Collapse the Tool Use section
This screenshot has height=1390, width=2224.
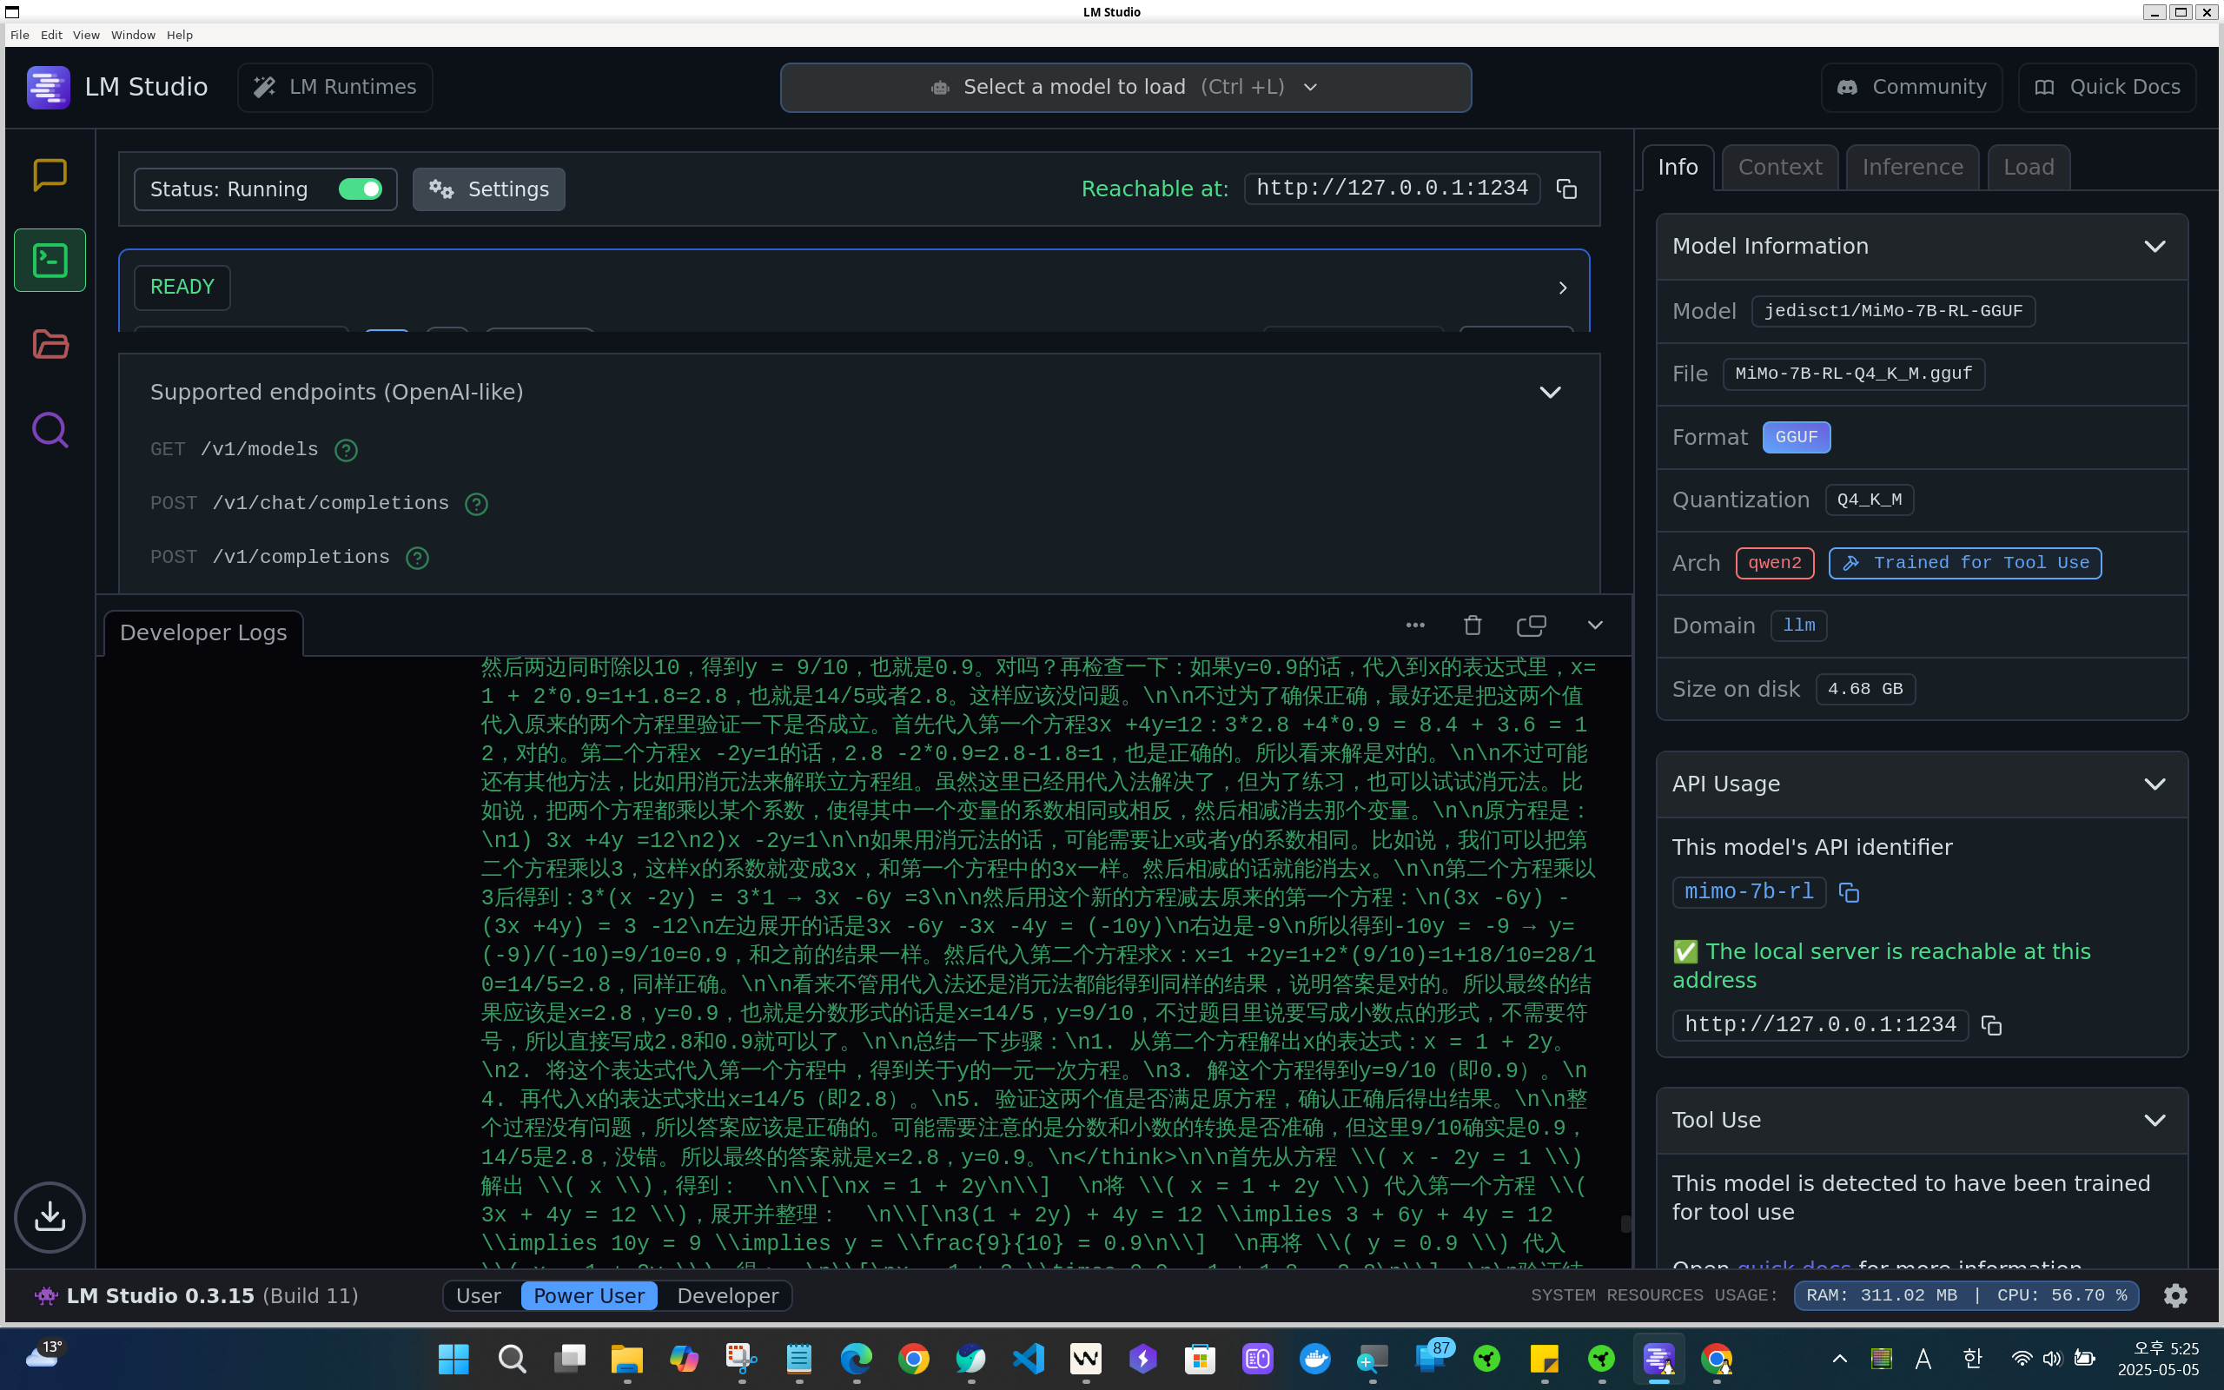(2154, 1121)
